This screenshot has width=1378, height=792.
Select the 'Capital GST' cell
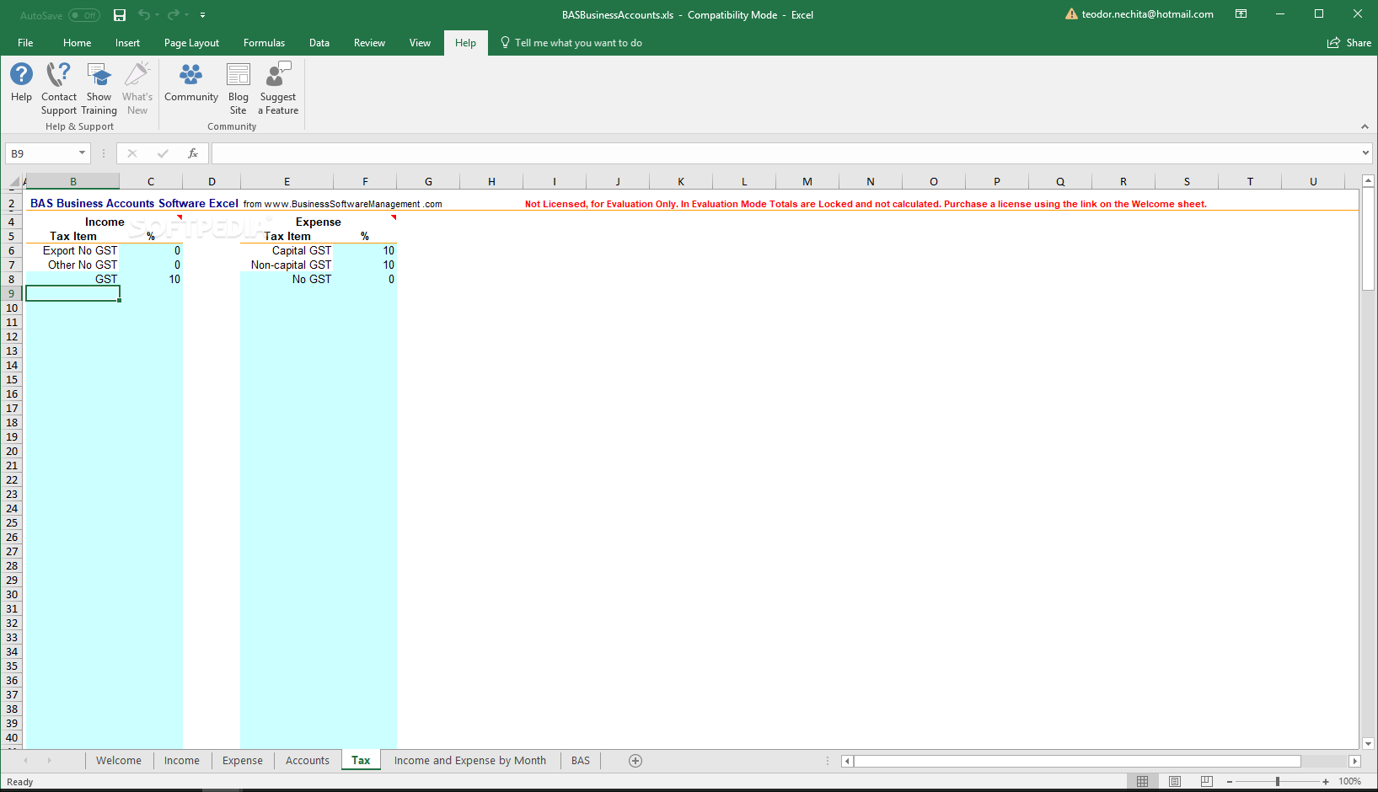click(x=287, y=251)
